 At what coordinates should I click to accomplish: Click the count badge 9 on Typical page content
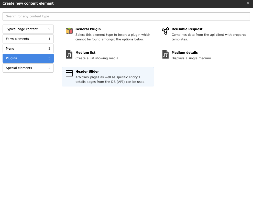pyautogui.click(x=49, y=29)
